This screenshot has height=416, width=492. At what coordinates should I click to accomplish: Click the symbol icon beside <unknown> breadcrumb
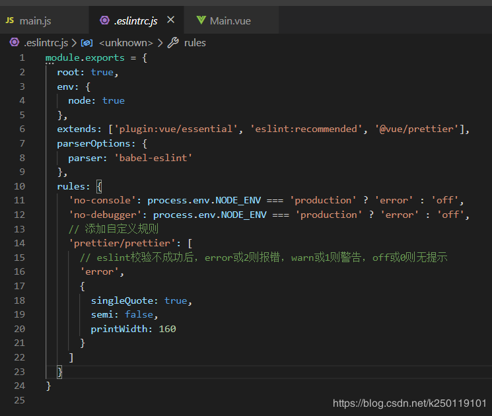[87, 43]
